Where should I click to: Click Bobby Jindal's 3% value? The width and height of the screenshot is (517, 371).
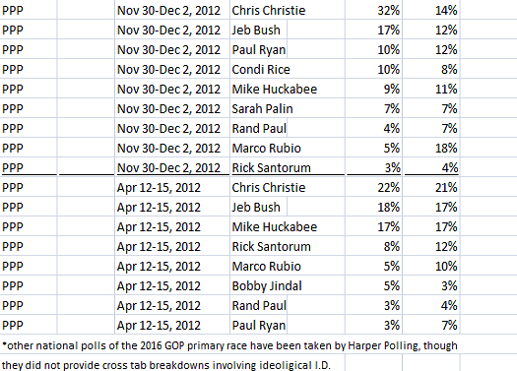pyautogui.click(x=431, y=286)
